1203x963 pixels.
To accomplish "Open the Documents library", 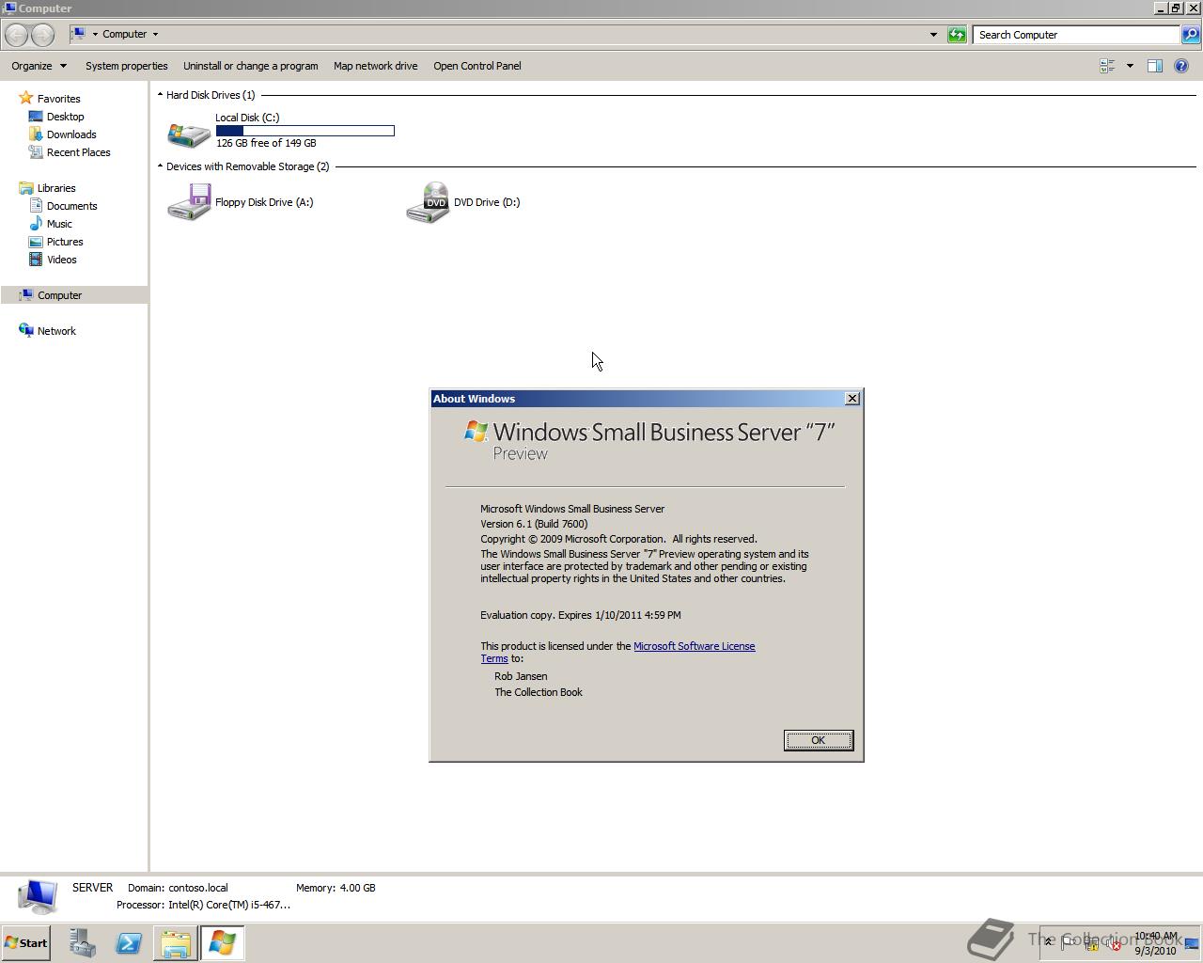I will (71, 206).
